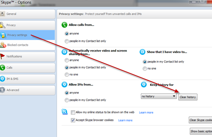Click the Privacy settings sidebar icon

click(x=3, y=35)
